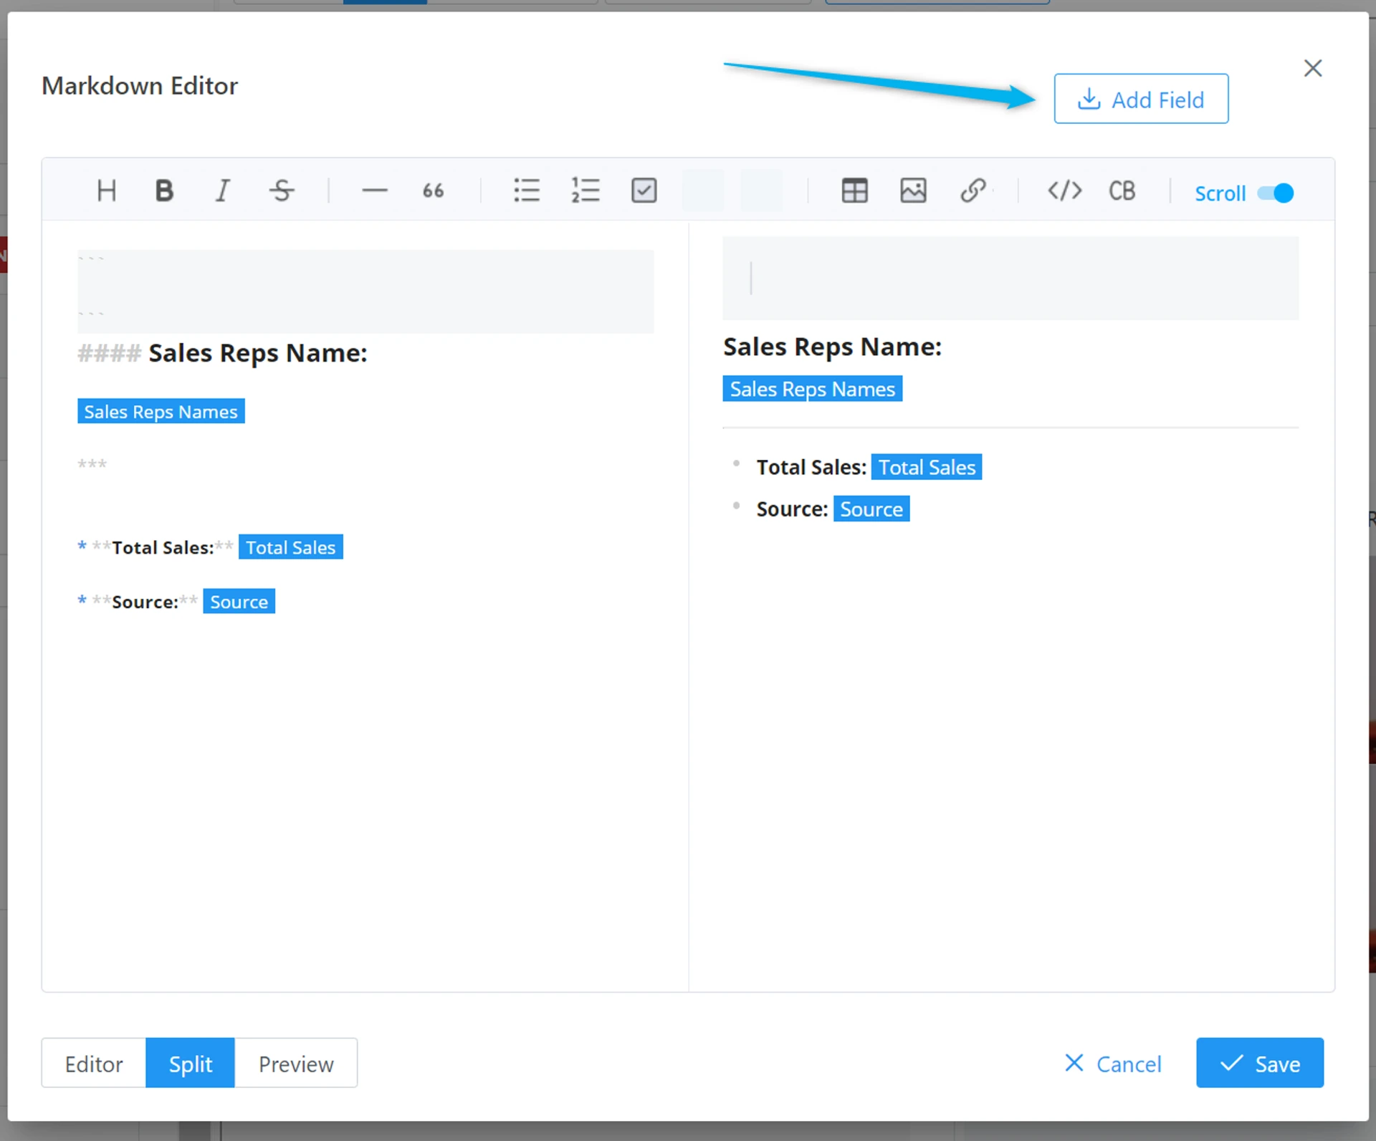Click the Total Sales field tag in editor

[x=290, y=547]
